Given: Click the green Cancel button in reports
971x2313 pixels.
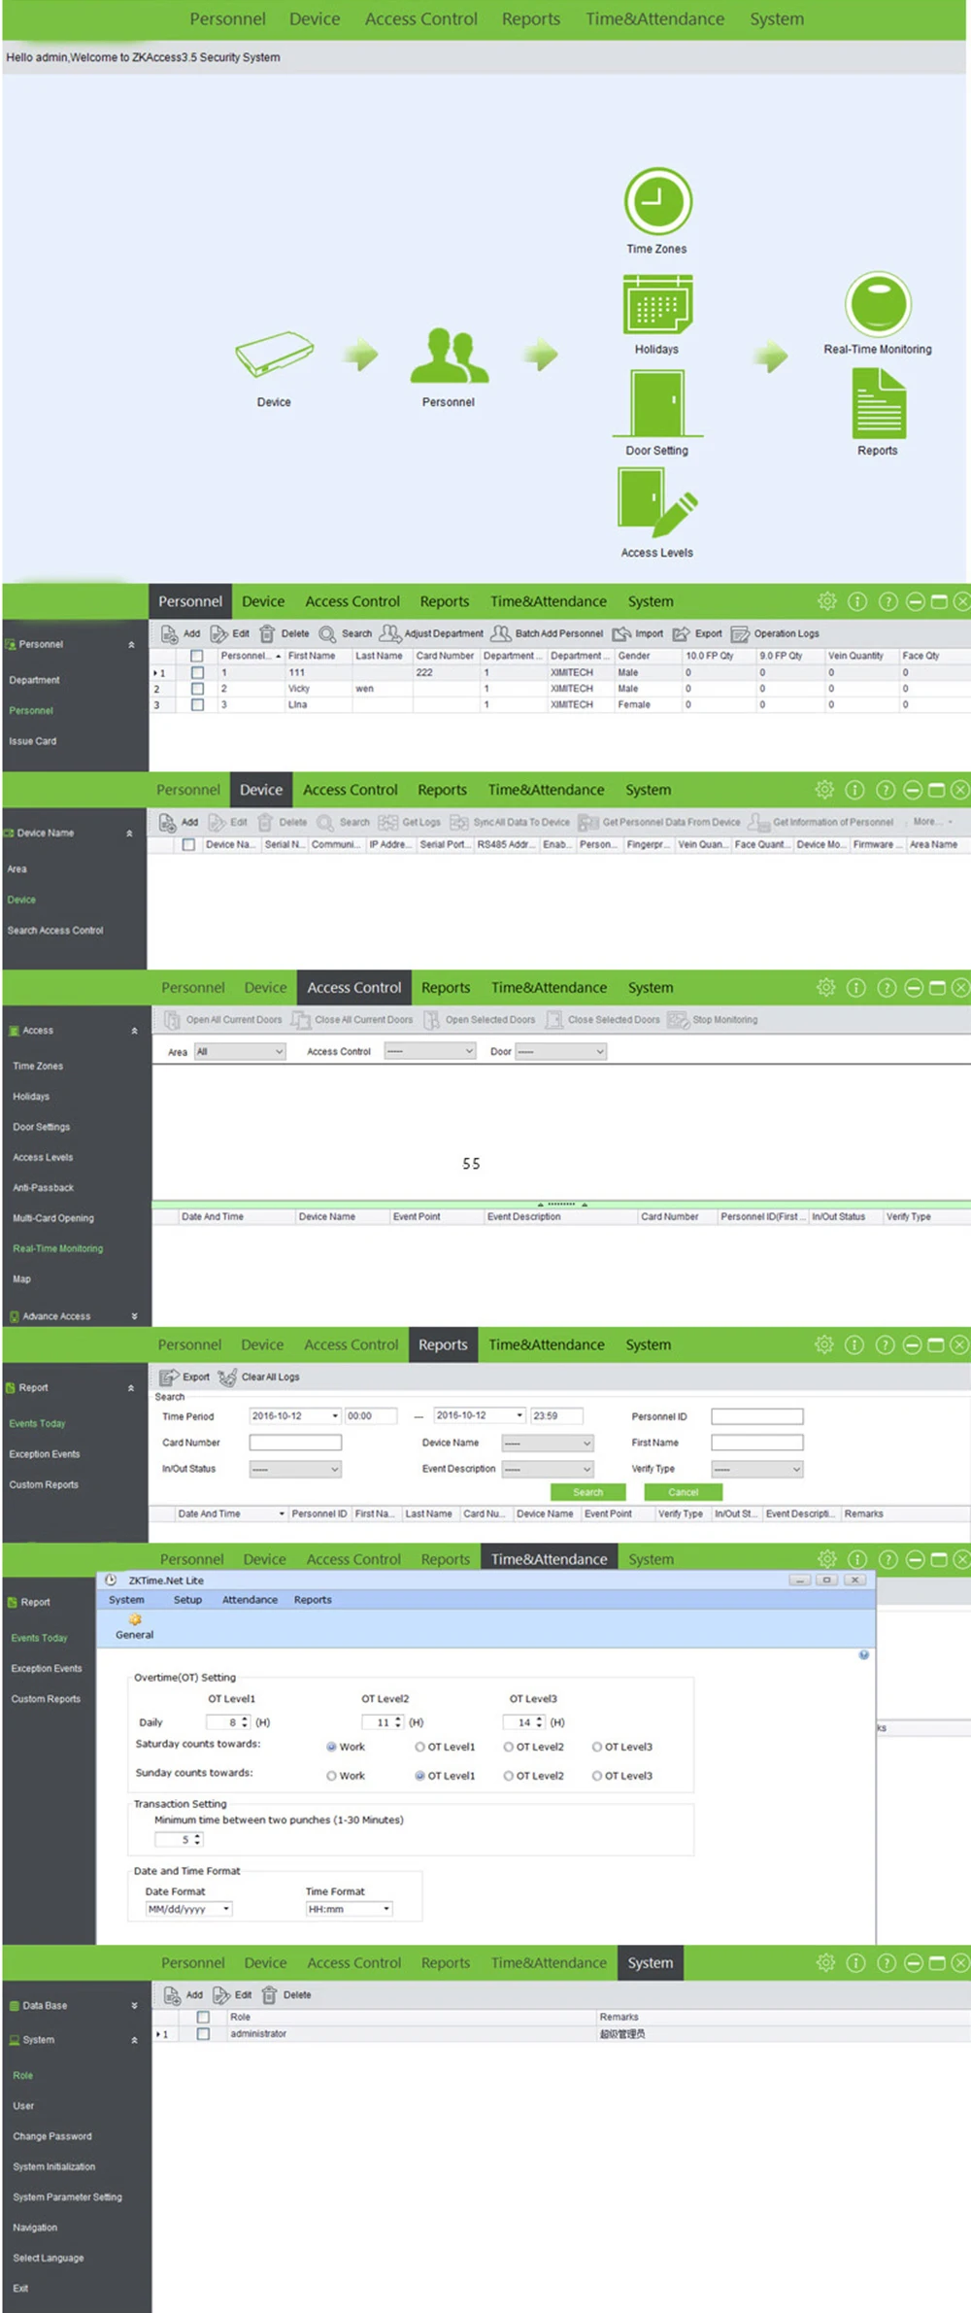Looking at the screenshot, I should 684,1492.
